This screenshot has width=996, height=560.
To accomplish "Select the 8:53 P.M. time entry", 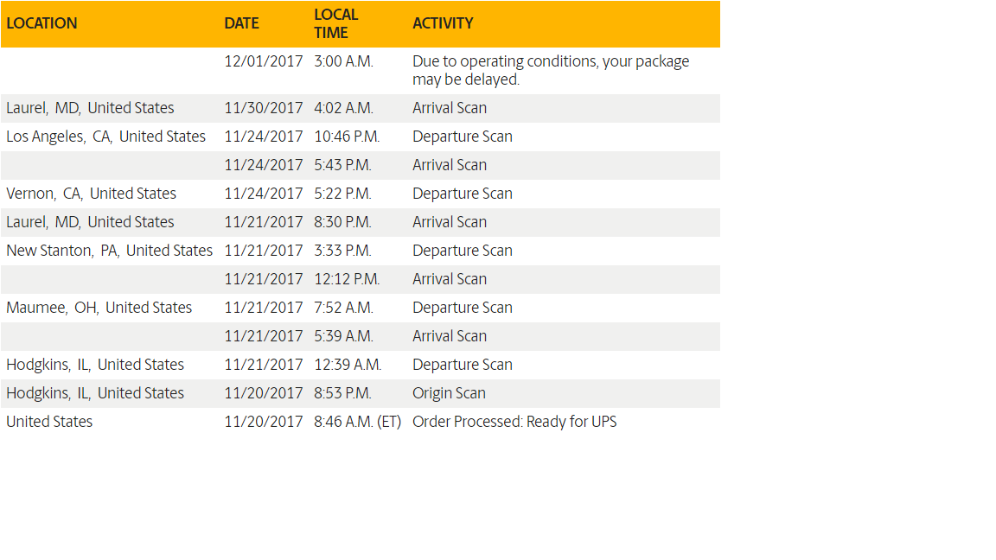I will pos(342,393).
